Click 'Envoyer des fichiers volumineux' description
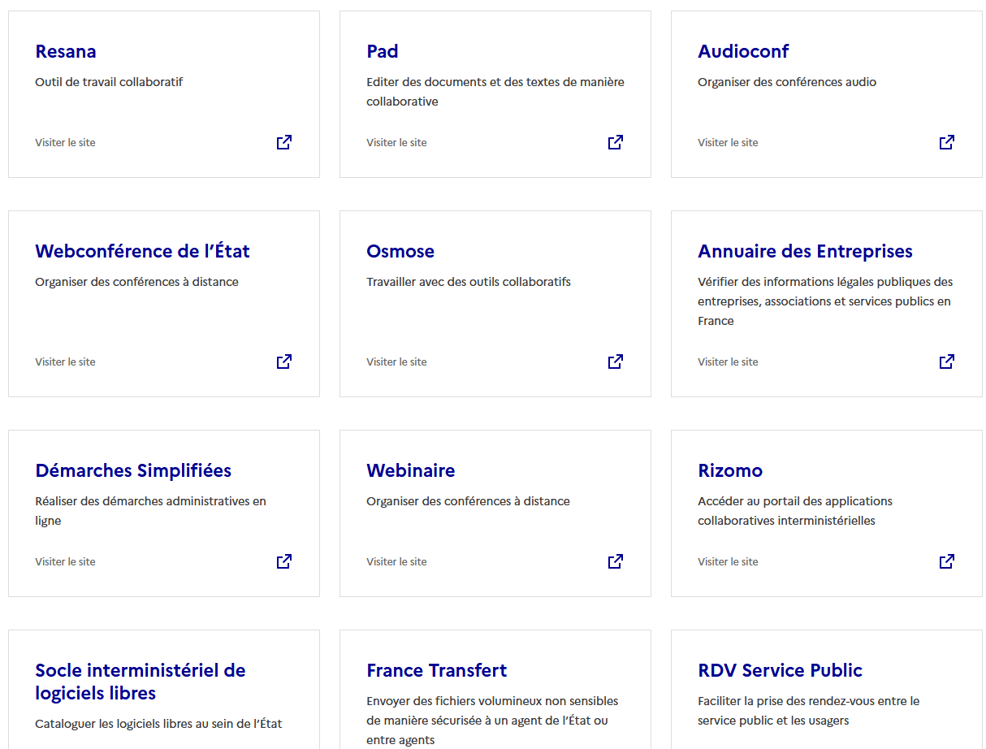The width and height of the screenshot is (986, 749). point(492,721)
